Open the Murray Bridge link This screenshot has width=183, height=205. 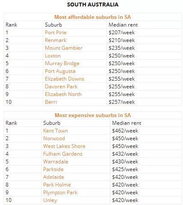point(62,63)
